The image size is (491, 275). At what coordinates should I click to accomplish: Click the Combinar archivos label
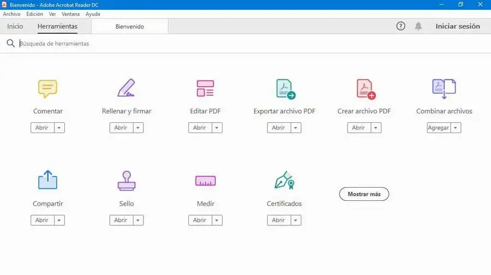pos(444,111)
